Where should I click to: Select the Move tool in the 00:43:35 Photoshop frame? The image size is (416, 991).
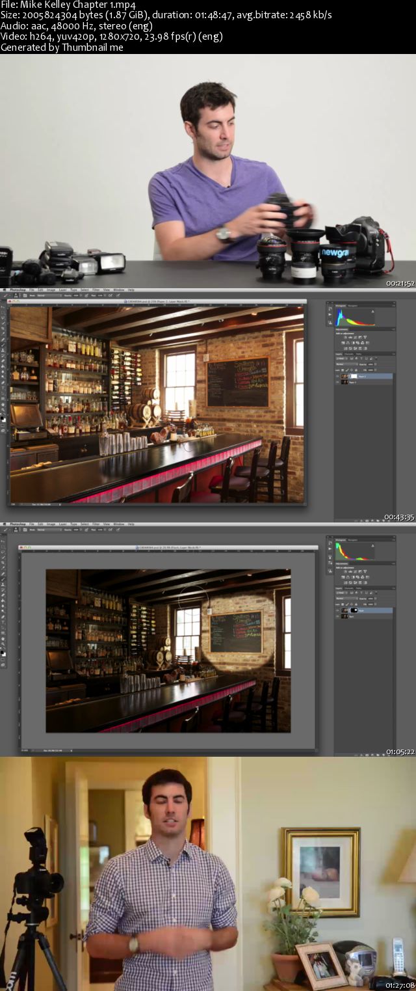coord(3,308)
